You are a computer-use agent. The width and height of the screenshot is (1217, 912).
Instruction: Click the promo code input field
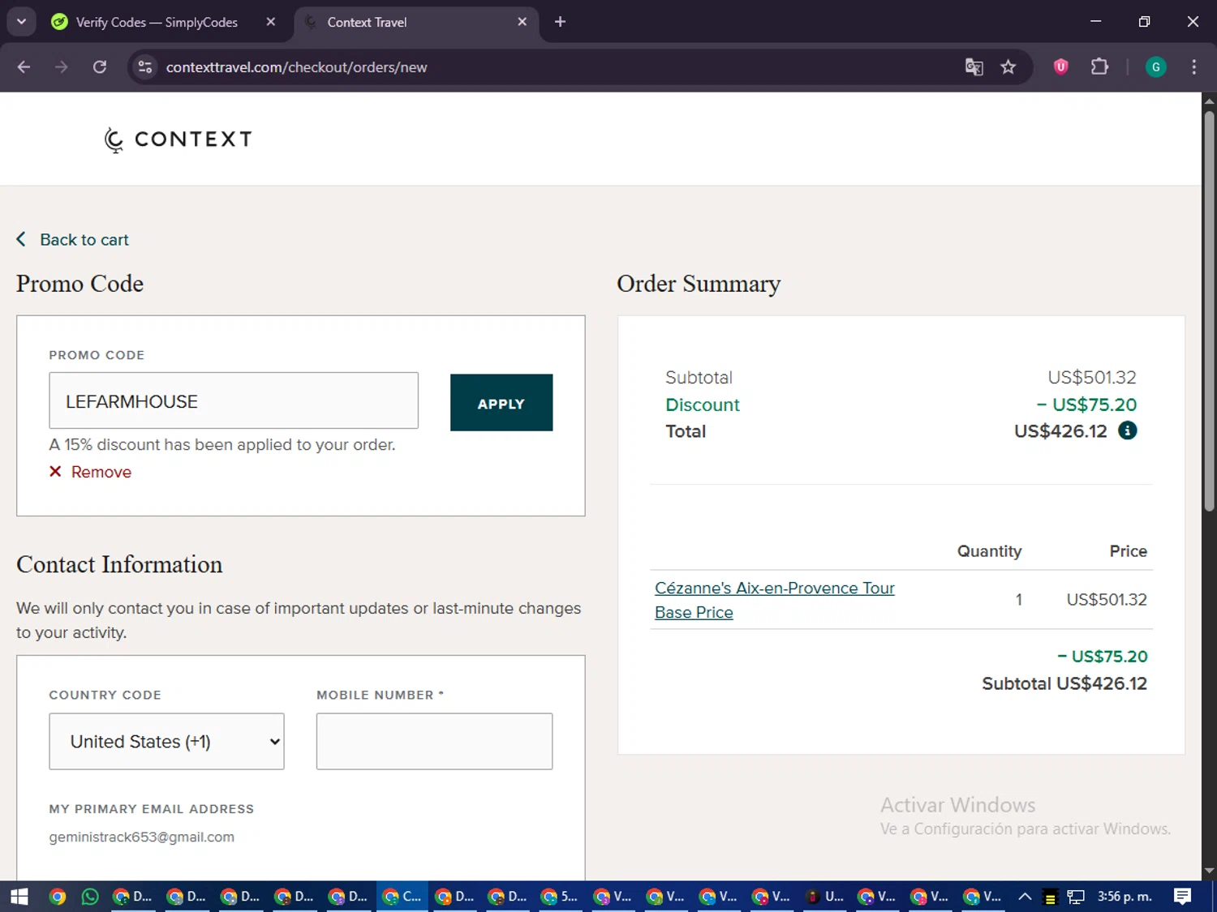tap(234, 400)
